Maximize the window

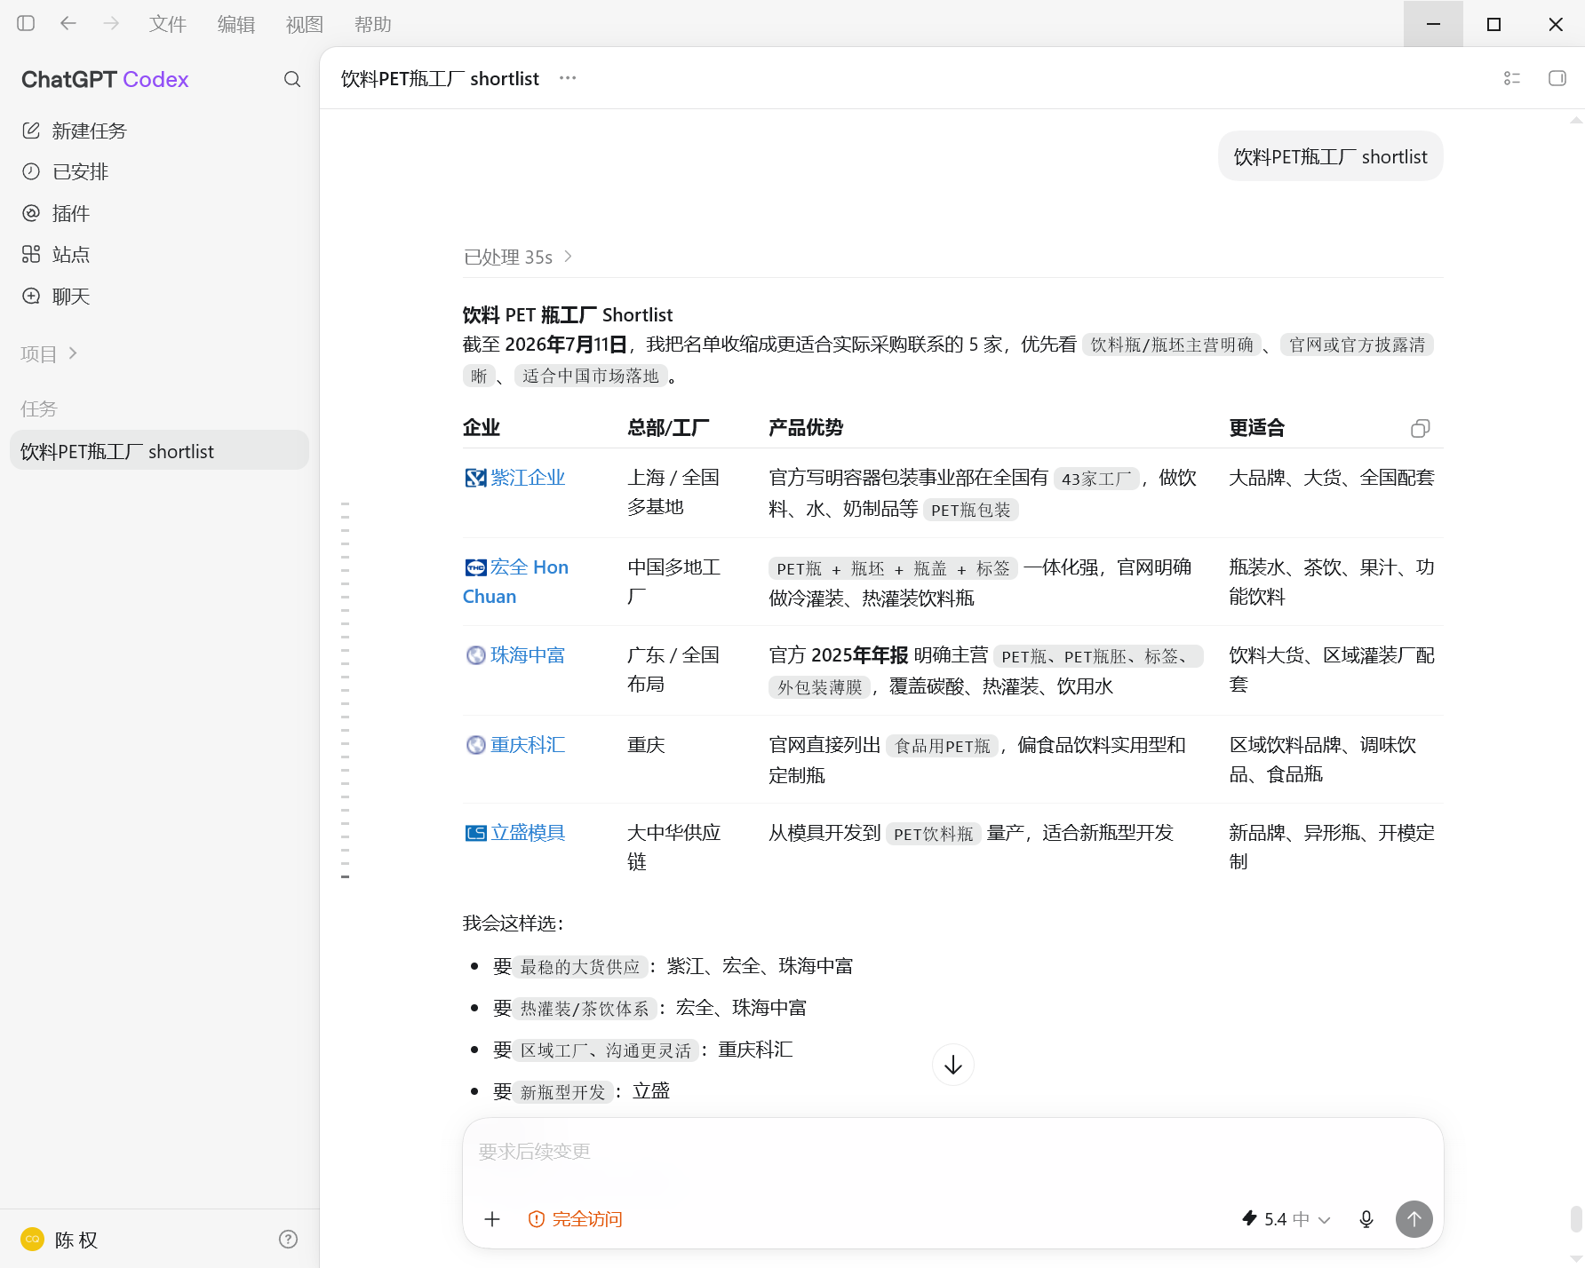pos(1494,24)
